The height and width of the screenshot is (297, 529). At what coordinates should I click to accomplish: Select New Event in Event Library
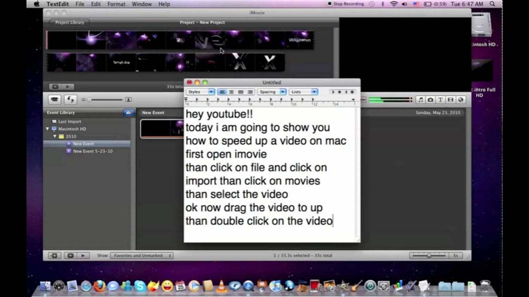[x=83, y=144]
